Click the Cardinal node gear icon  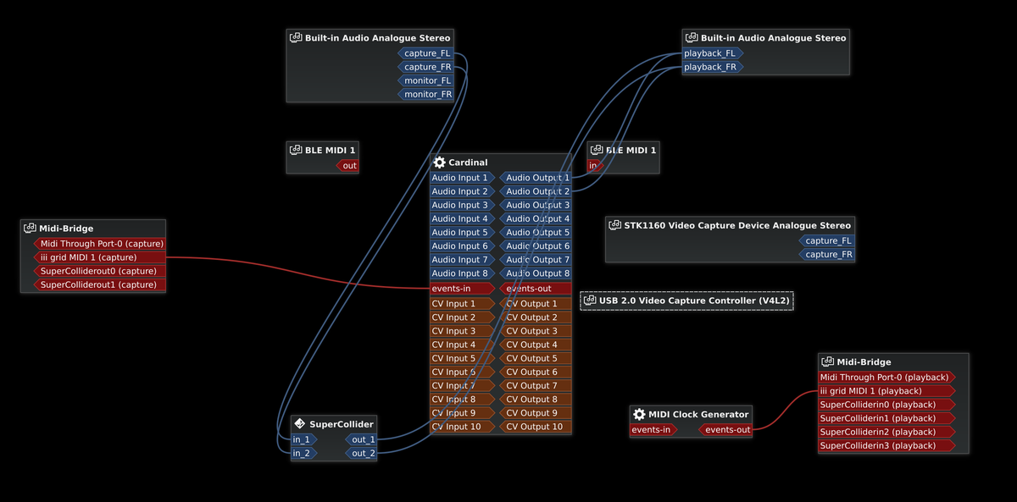(x=439, y=163)
